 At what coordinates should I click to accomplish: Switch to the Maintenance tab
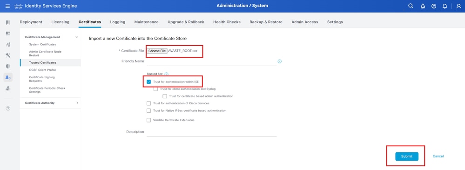coord(146,22)
